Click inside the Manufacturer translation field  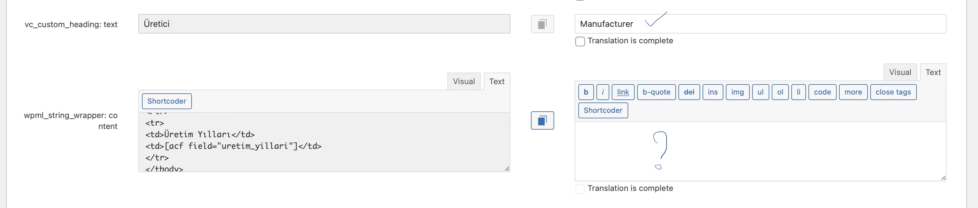(x=759, y=23)
